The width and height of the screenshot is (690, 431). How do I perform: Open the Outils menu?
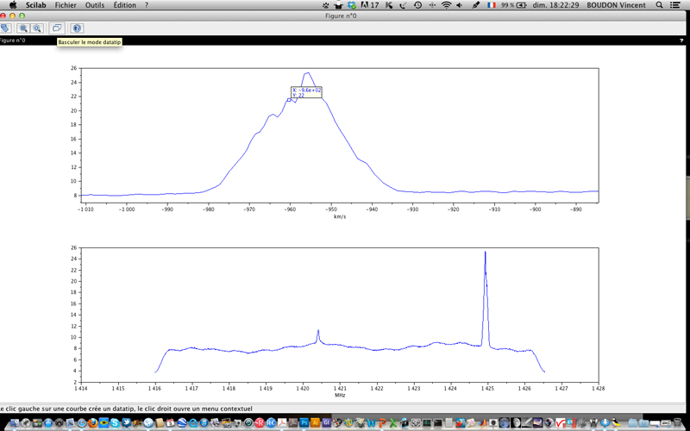[95, 5]
